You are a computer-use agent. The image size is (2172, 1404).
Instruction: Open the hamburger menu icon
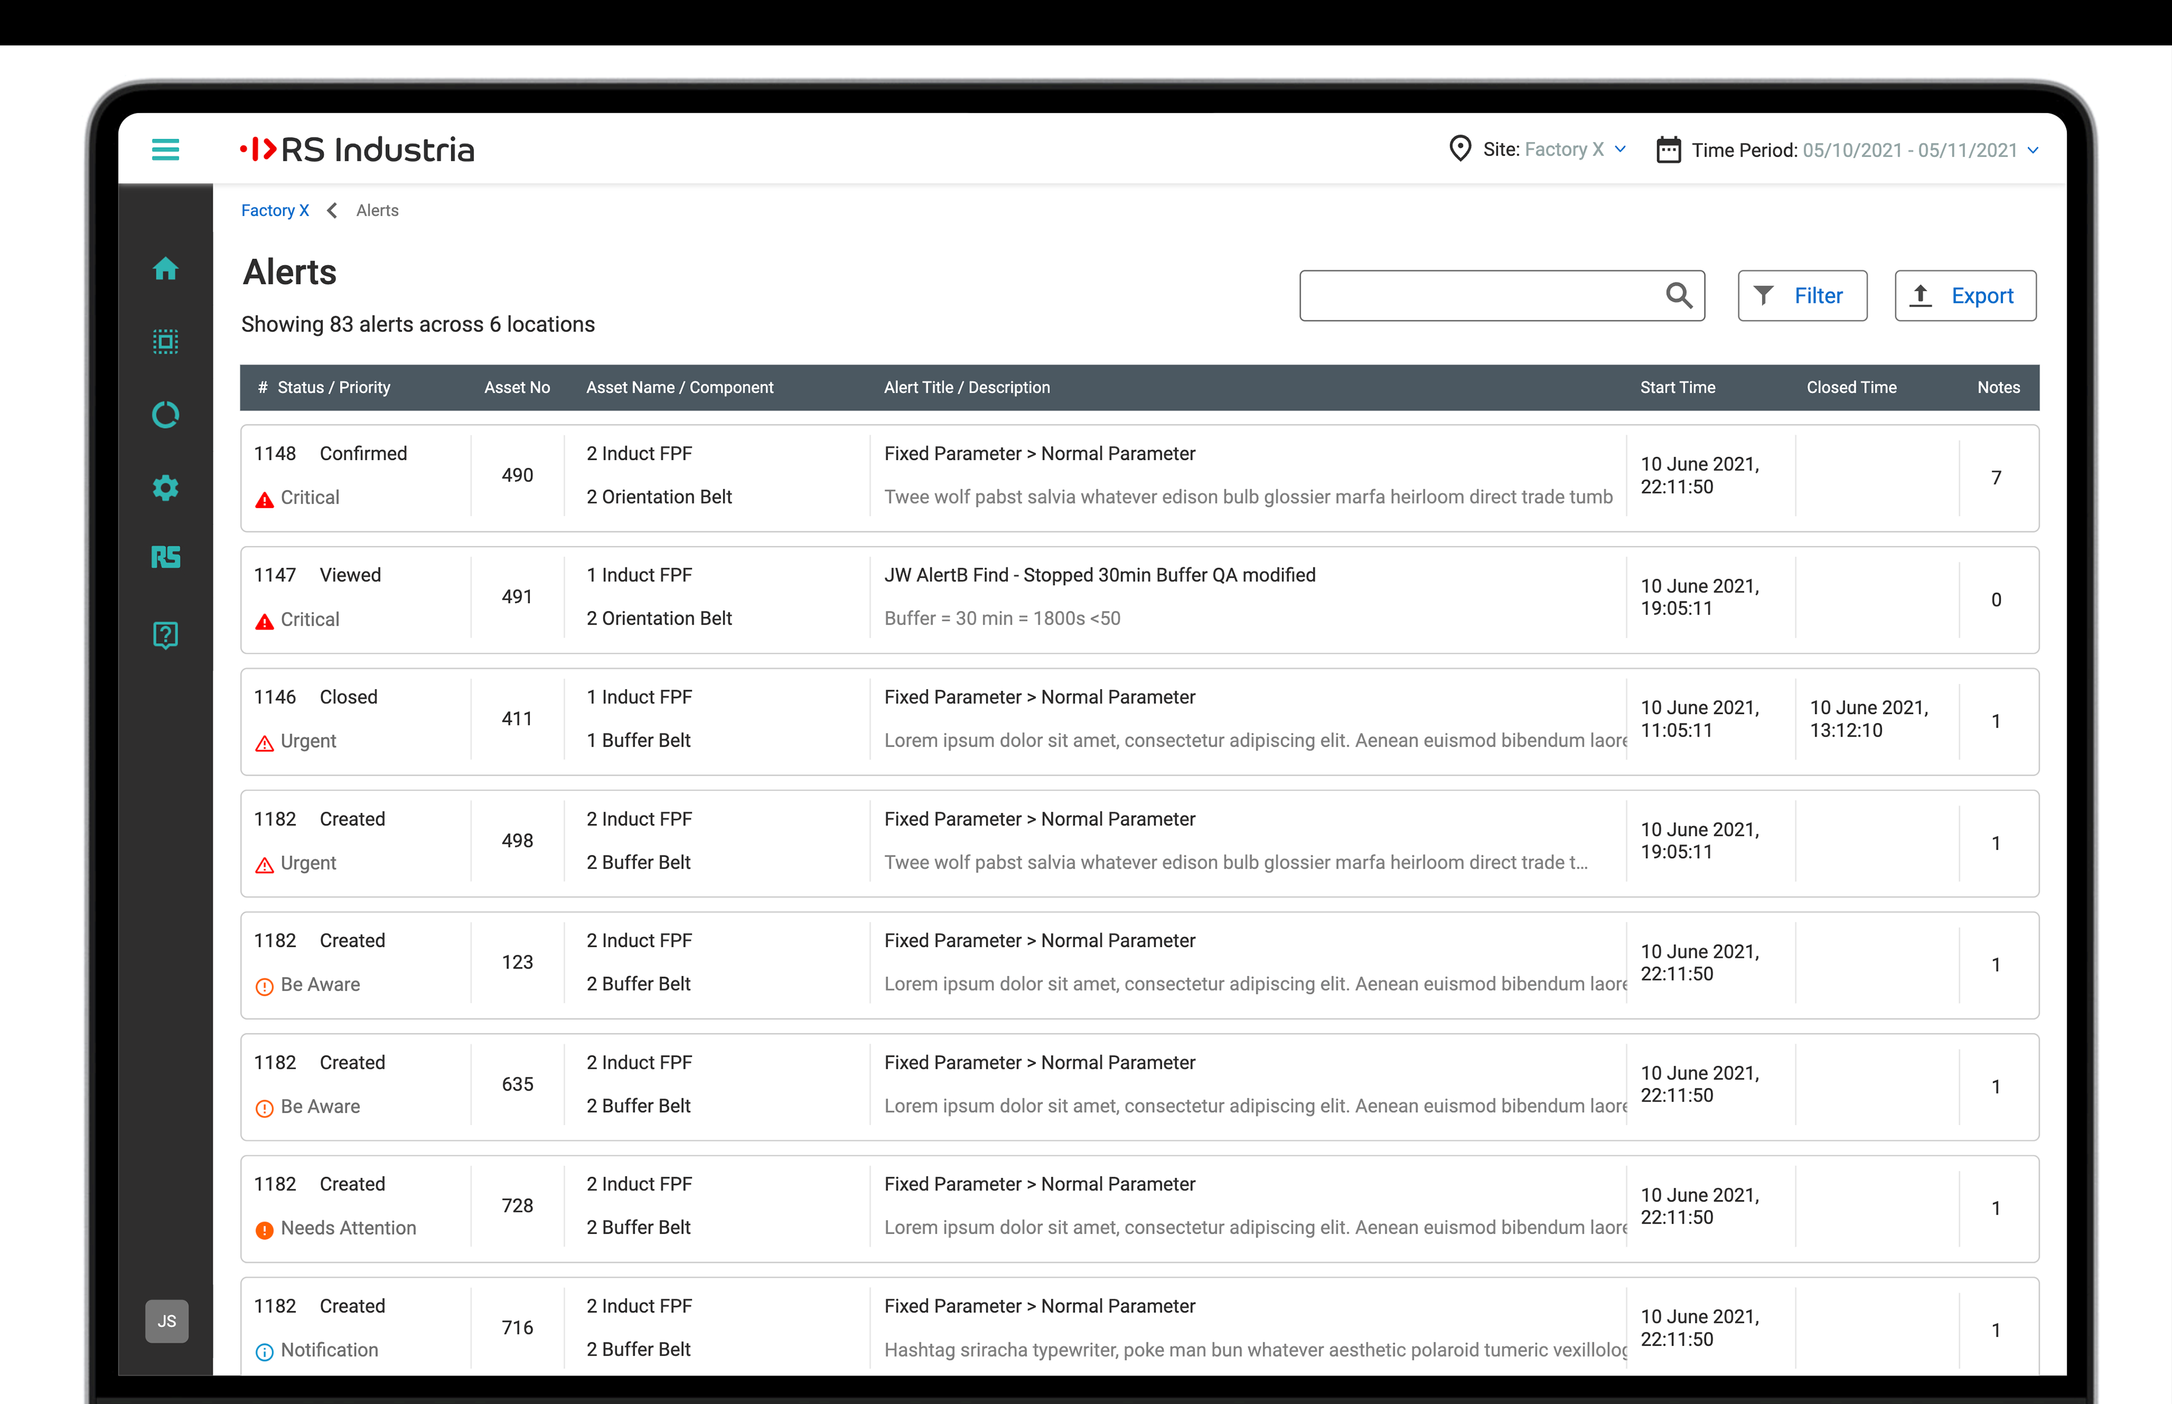click(165, 149)
